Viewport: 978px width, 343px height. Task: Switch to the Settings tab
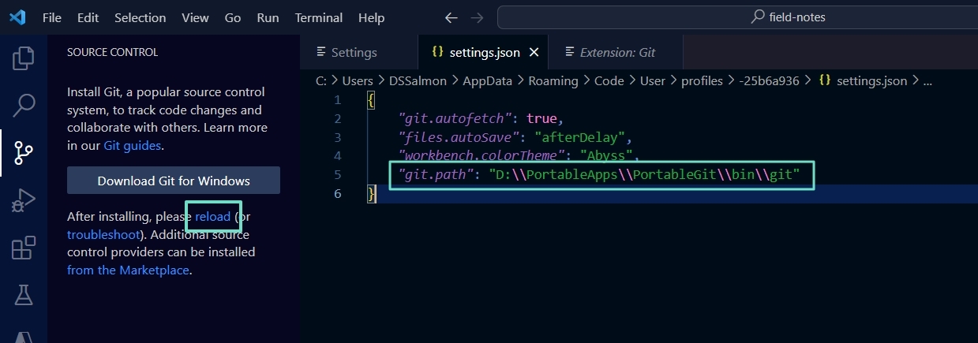coord(359,52)
